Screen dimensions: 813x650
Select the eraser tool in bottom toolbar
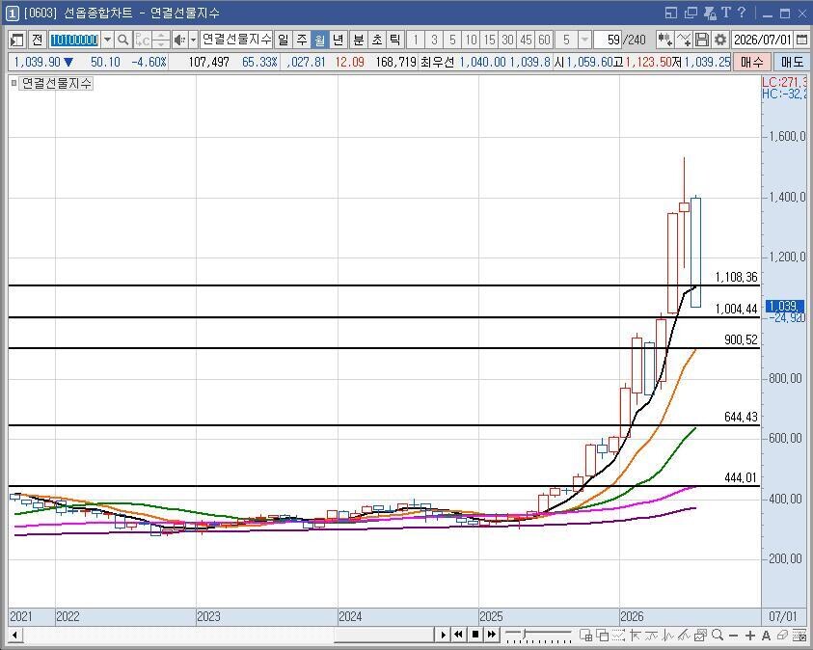pos(782,635)
